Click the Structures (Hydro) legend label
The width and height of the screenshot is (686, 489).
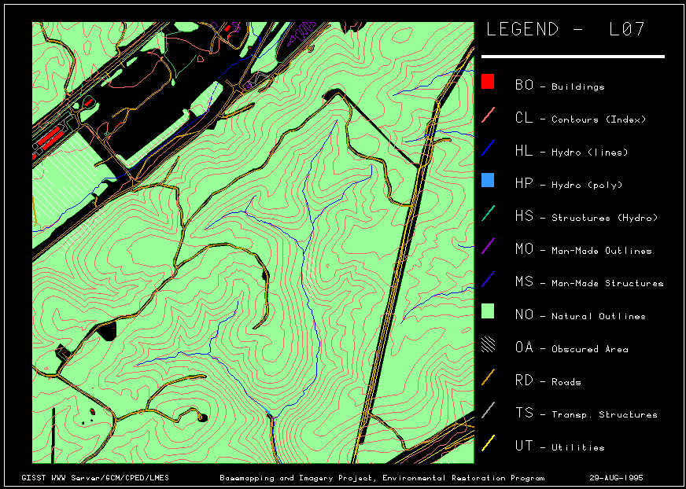pyautogui.click(x=604, y=219)
